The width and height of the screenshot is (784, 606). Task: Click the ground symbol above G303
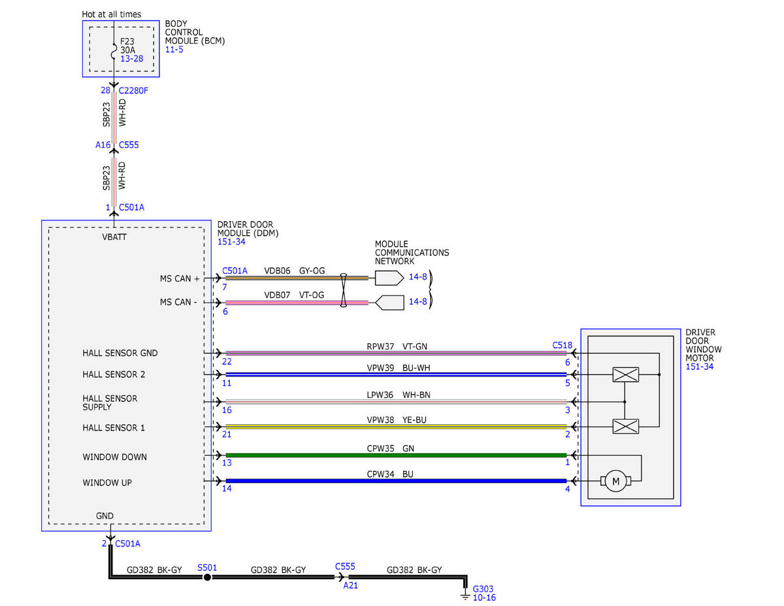(x=465, y=595)
